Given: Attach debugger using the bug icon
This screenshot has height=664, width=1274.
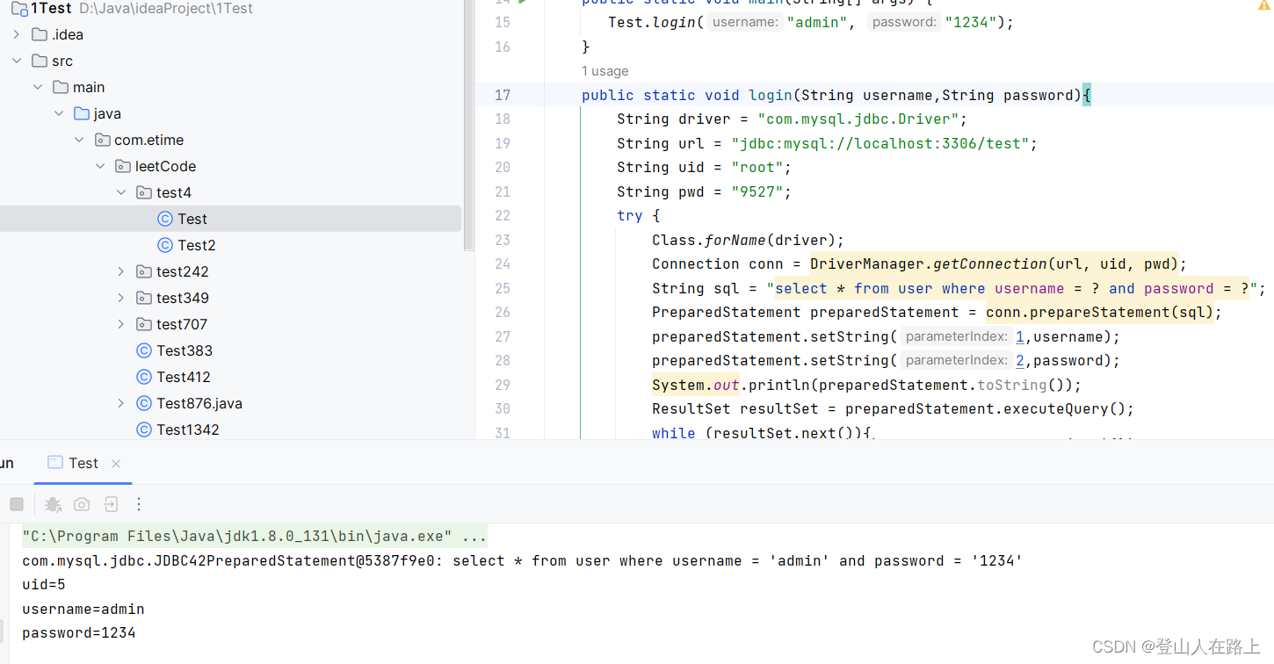Looking at the screenshot, I should click(53, 504).
